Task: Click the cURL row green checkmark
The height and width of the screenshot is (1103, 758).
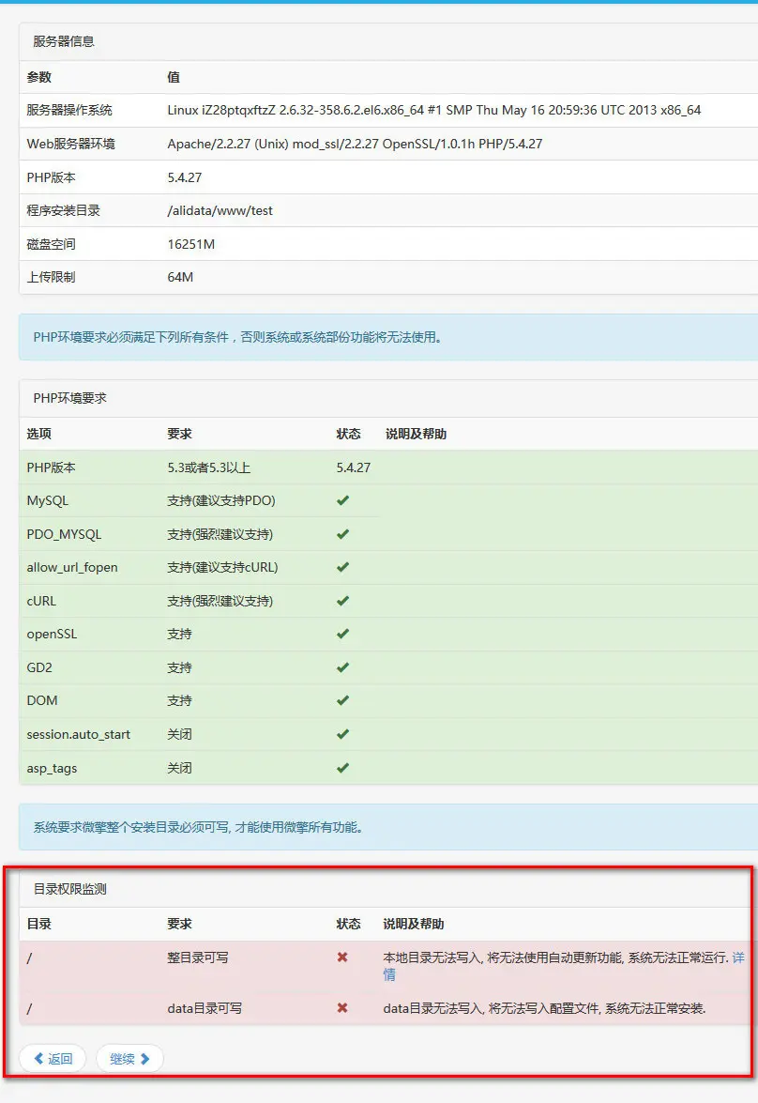Action: pos(342,601)
